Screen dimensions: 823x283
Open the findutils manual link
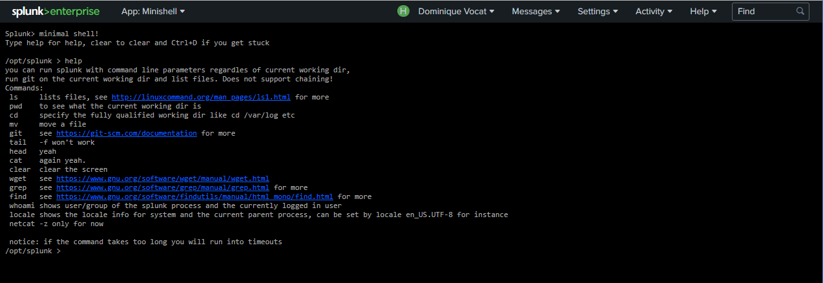pos(194,196)
